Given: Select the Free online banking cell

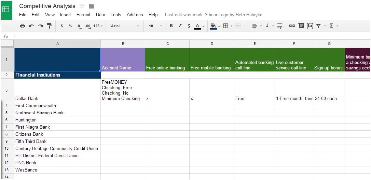Looking at the screenshot, I should coord(167,60).
